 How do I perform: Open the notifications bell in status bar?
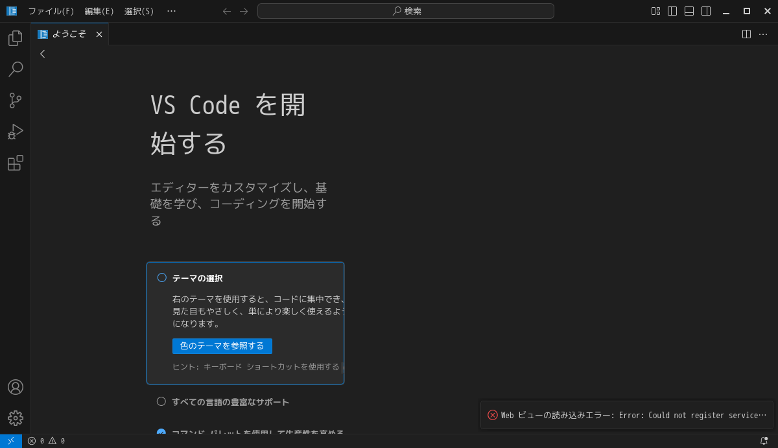click(764, 441)
